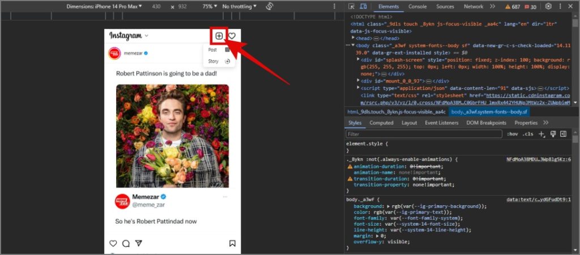This screenshot has width=580, height=255.
Task: Switch to the Network tab
Action: (x=474, y=6)
